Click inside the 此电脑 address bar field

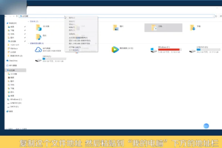pos(117,16)
